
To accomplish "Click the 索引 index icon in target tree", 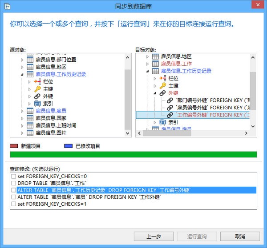I will 163,122.
